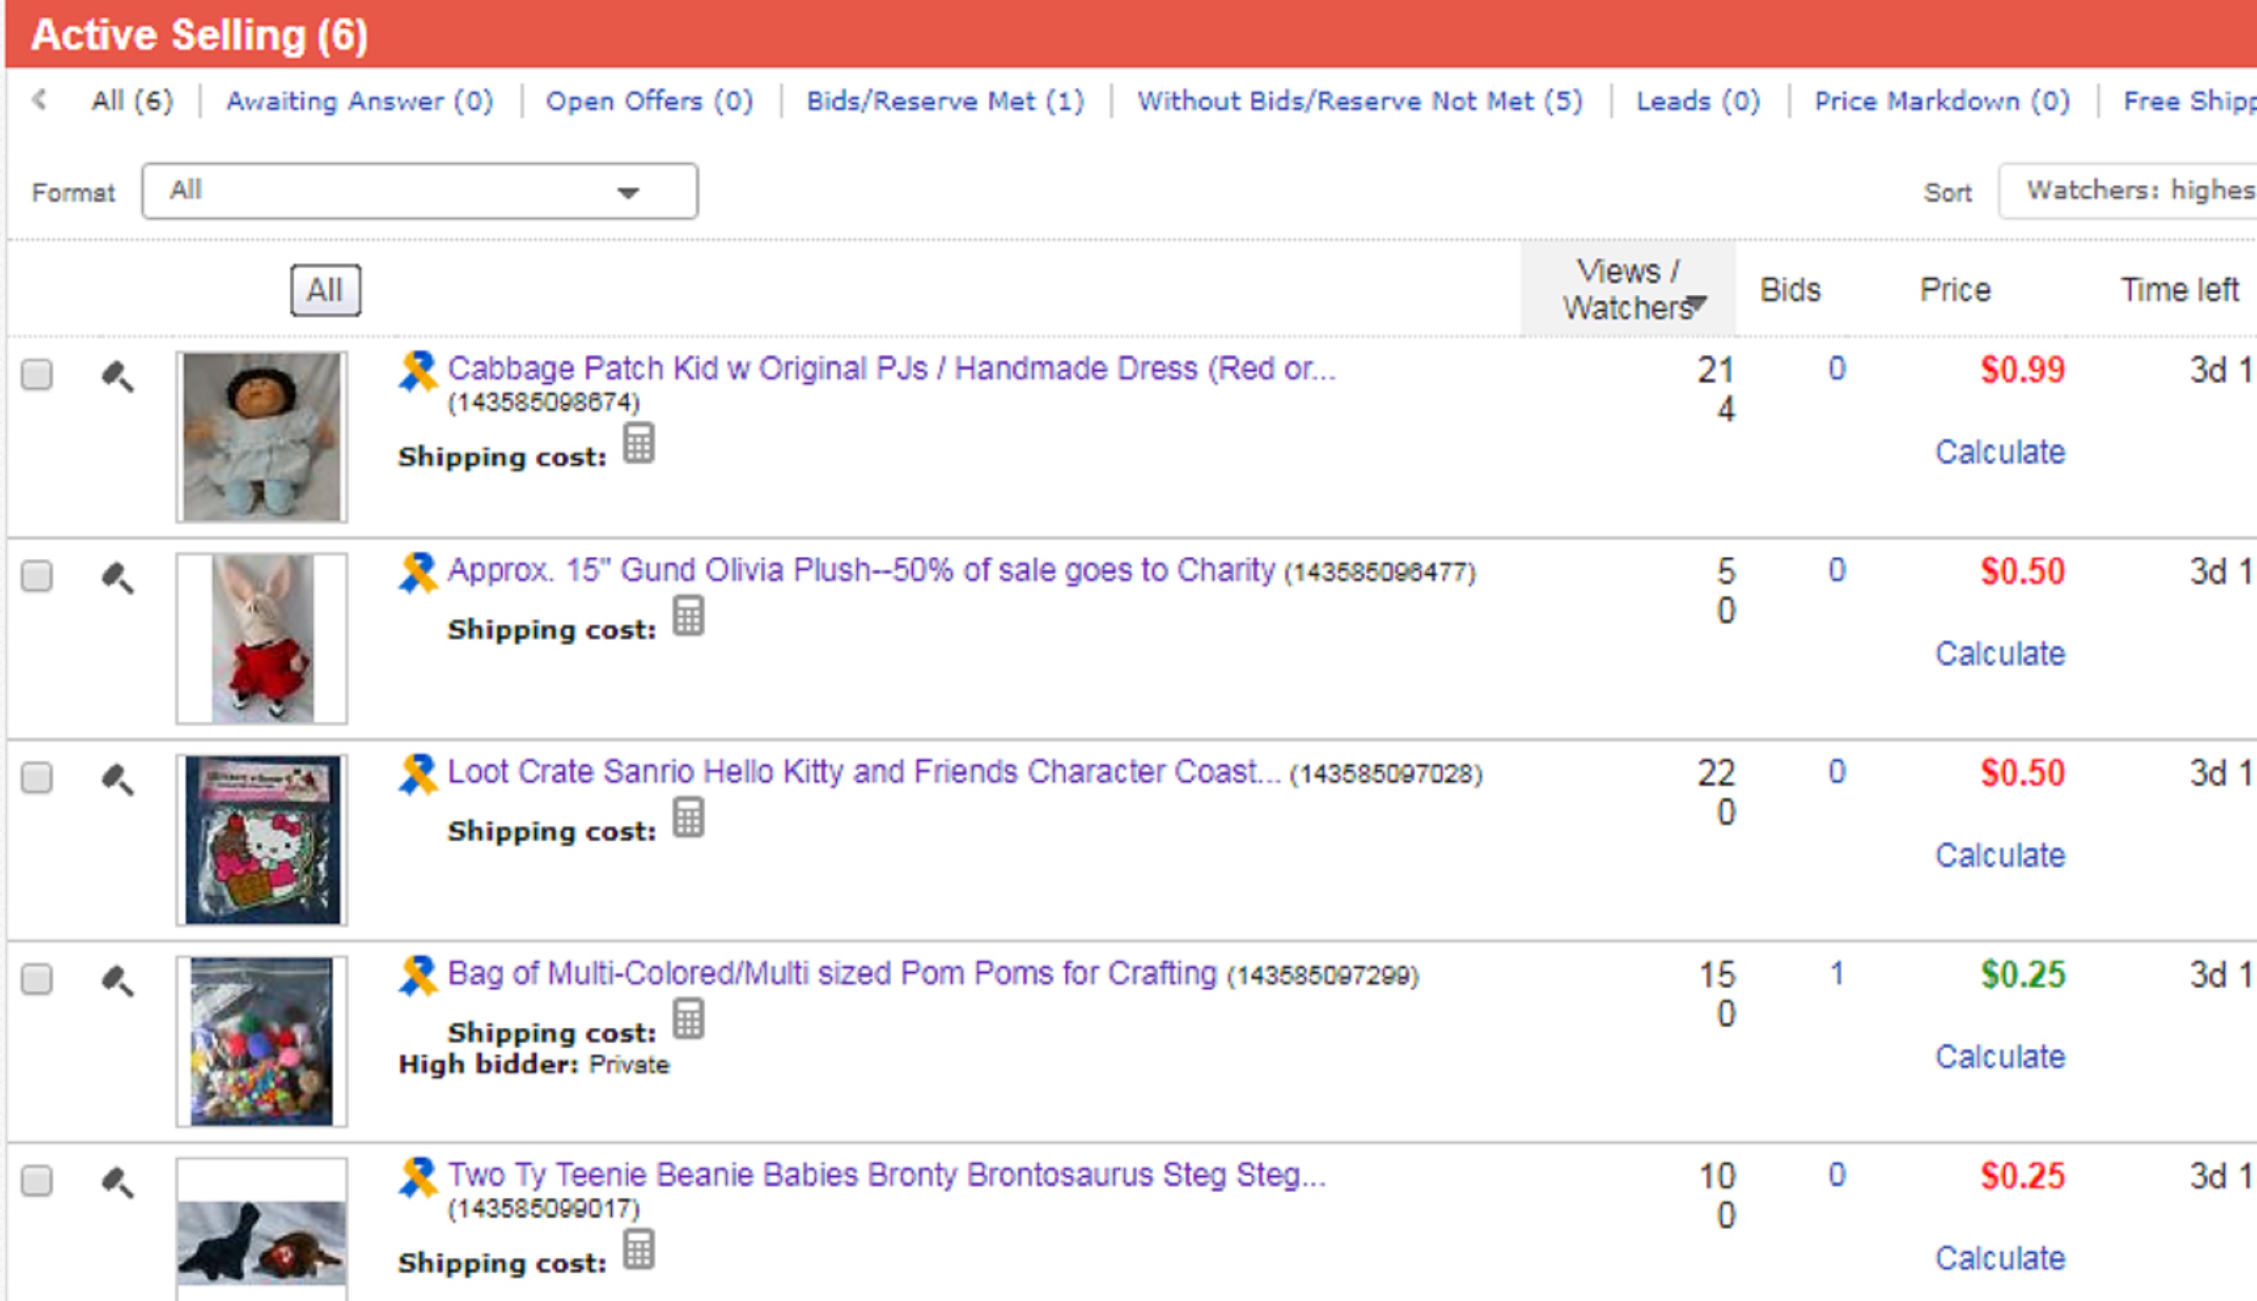Click the gavel icon for Loot Crate Sanrio listing
The height and width of the screenshot is (1301, 2257).
click(117, 780)
